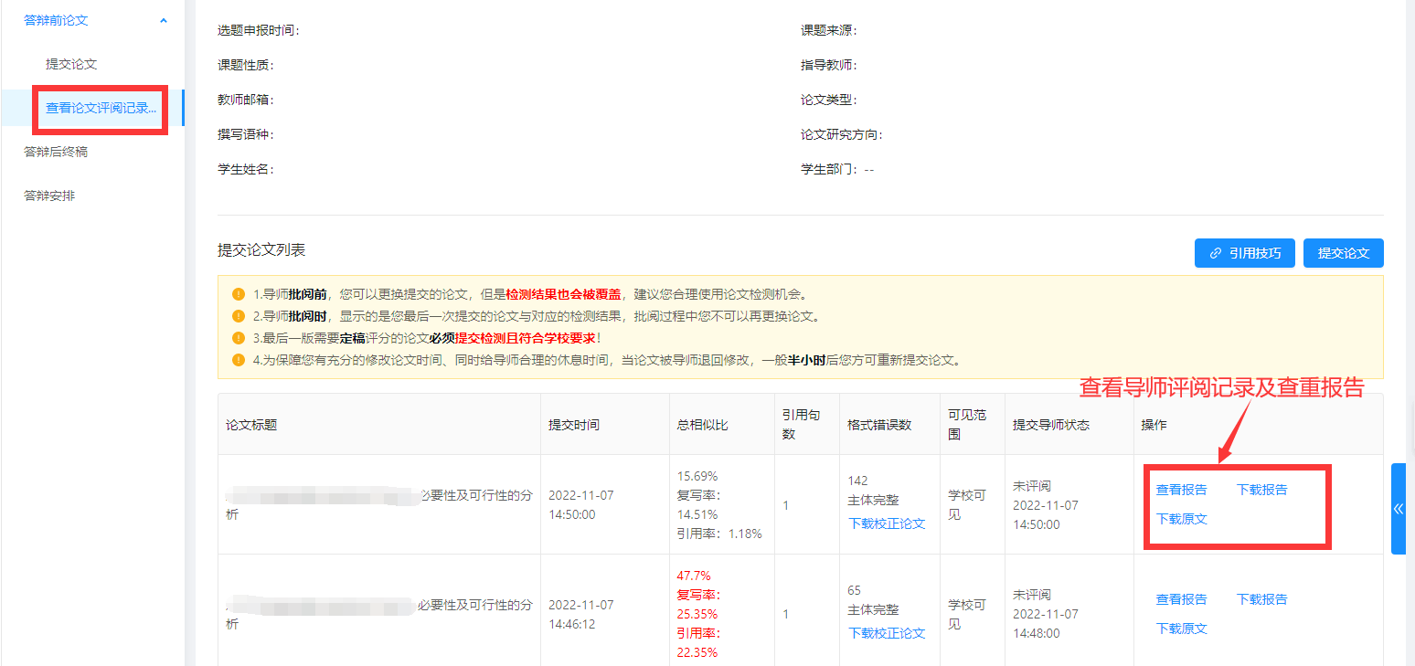Click 下载原文 for the 14:46:12 submission
1415x666 pixels.
tap(1181, 629)
